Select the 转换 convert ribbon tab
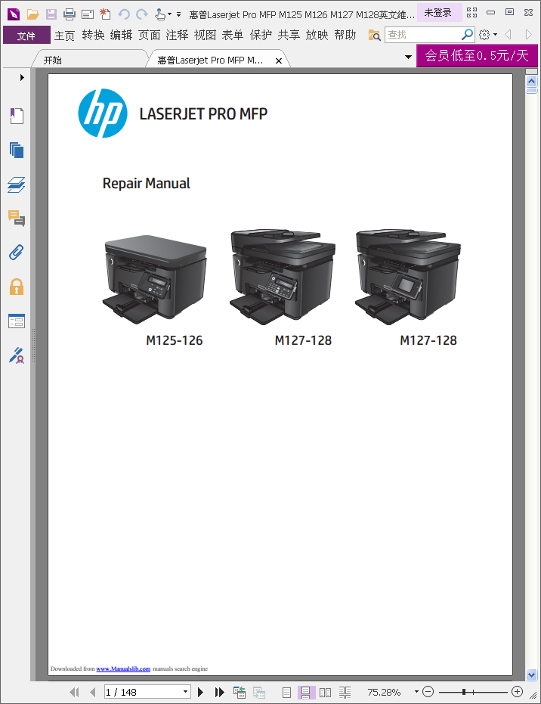 coord(93,35)
